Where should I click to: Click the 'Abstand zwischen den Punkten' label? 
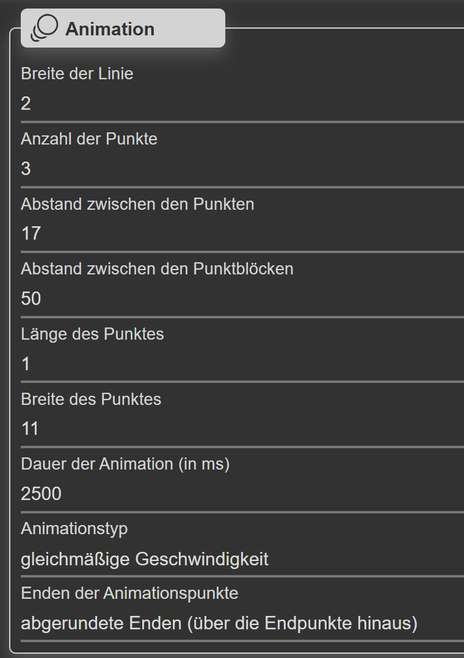(x=137, y=204)
